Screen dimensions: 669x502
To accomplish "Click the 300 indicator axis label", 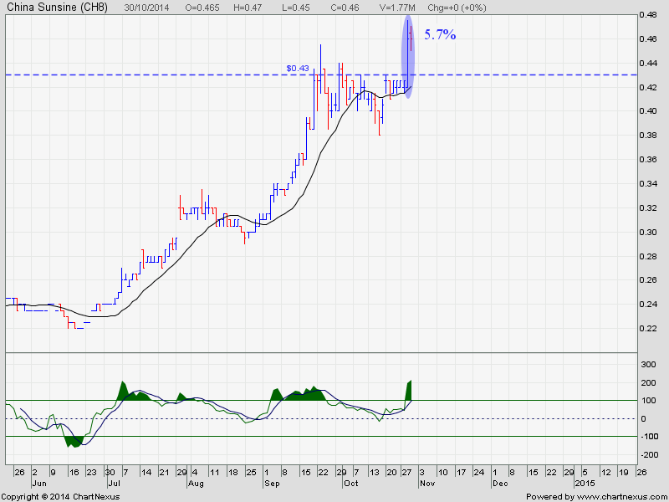I will [x=650, y=365].
